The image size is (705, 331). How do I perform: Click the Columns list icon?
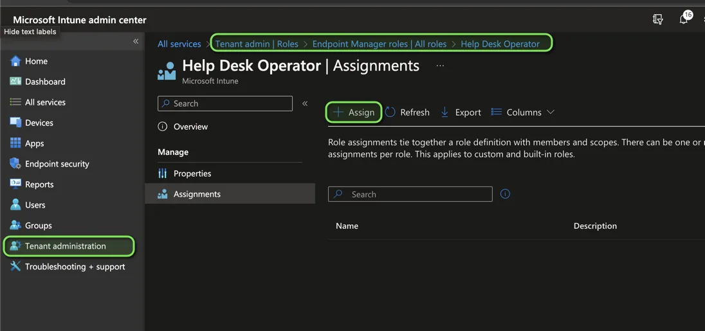point(497,112)
